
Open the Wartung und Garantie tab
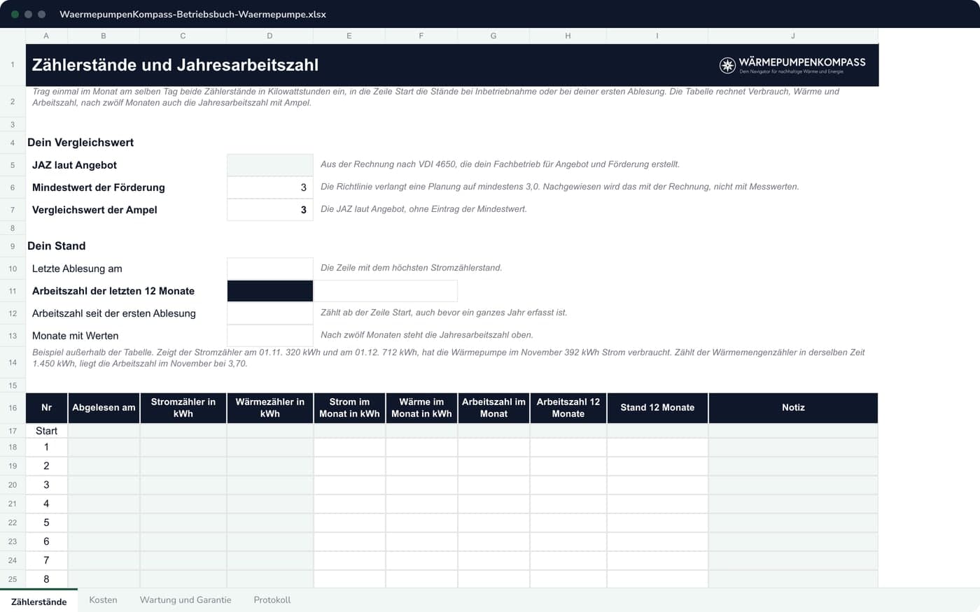(x=185, y=600)
